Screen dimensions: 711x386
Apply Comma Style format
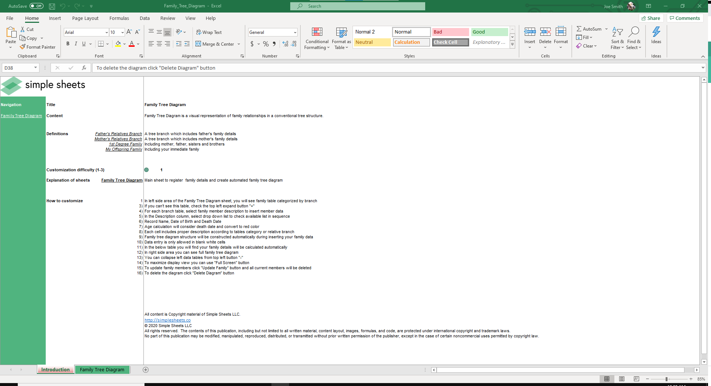pos(274,44)
